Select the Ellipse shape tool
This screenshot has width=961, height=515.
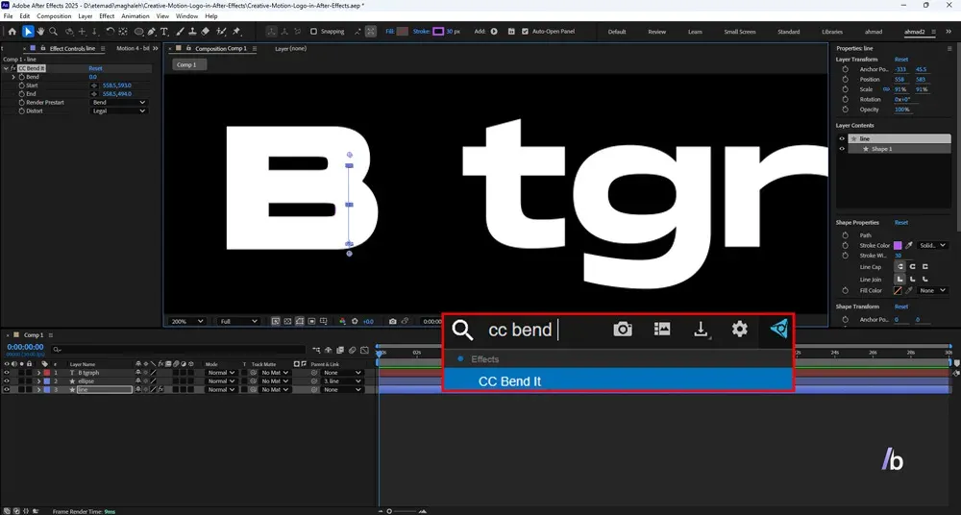(139, 32)
